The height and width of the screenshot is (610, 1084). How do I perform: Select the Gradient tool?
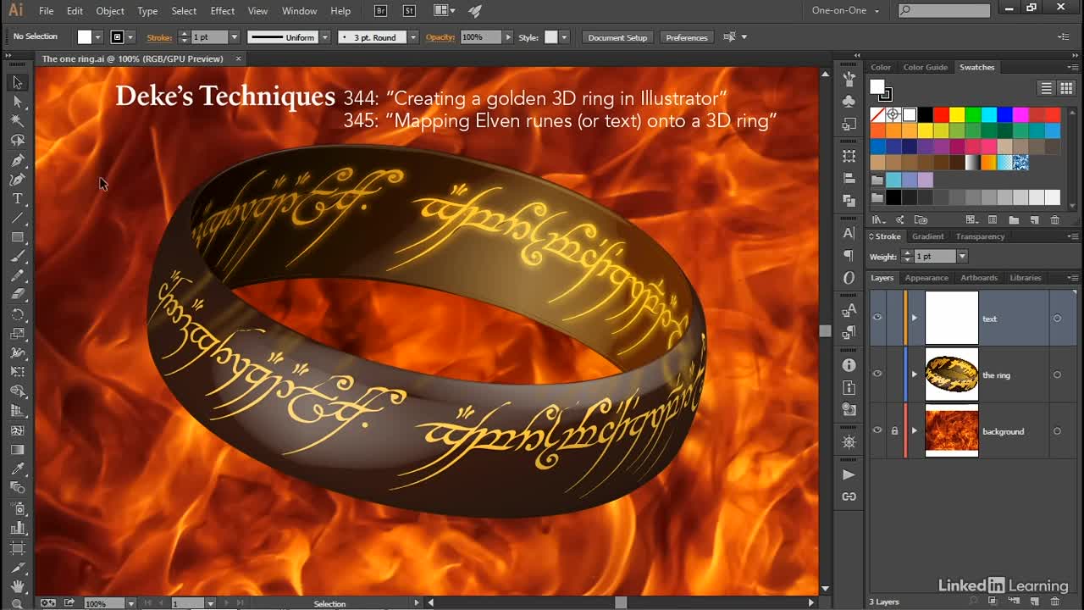[17, 450]
